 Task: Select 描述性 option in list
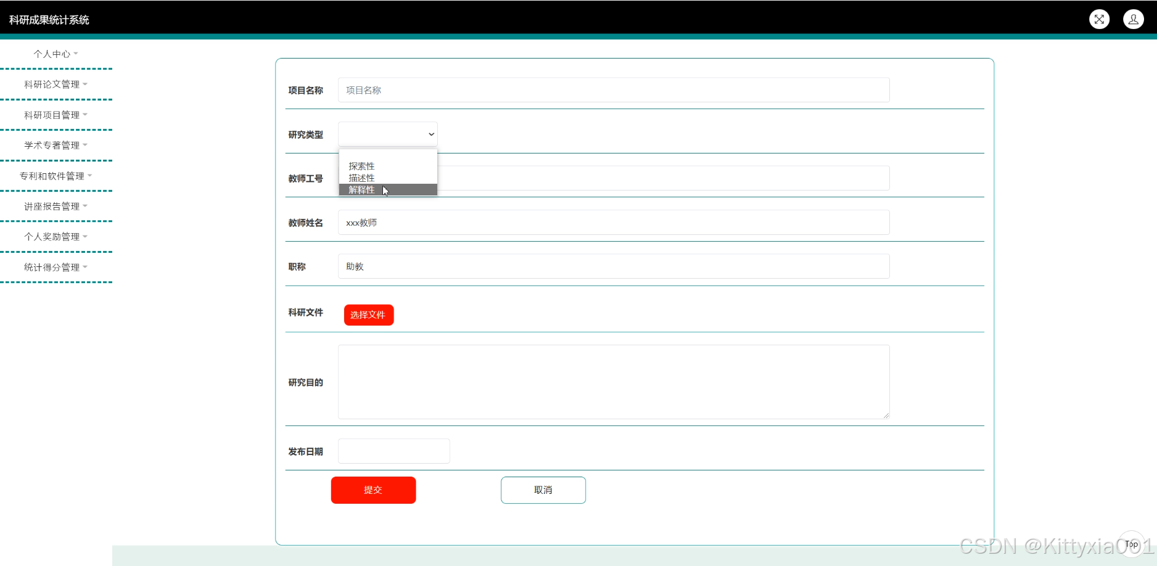[x=361, y=178]
